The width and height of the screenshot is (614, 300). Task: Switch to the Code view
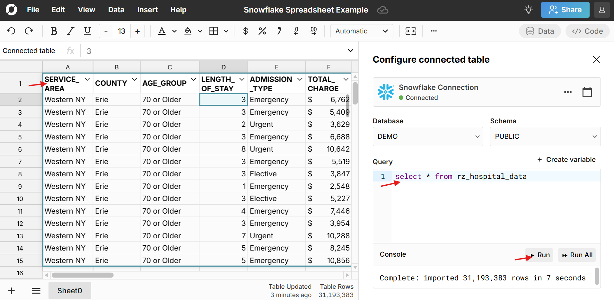(587, 31)
